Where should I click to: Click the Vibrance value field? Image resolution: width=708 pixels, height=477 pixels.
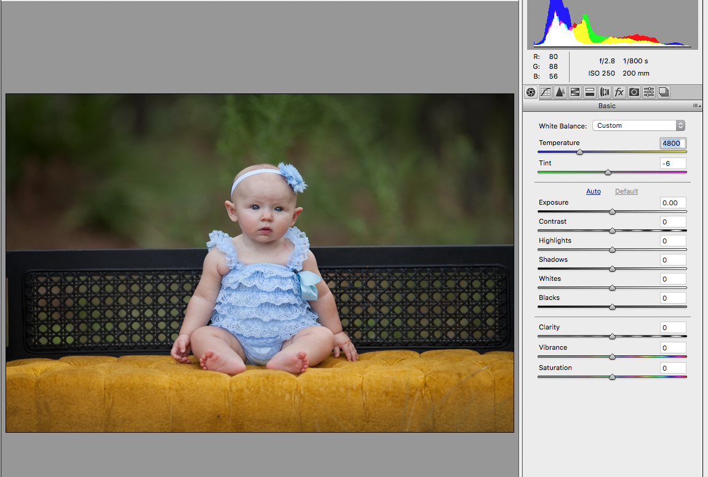click(x=673, y=347)
